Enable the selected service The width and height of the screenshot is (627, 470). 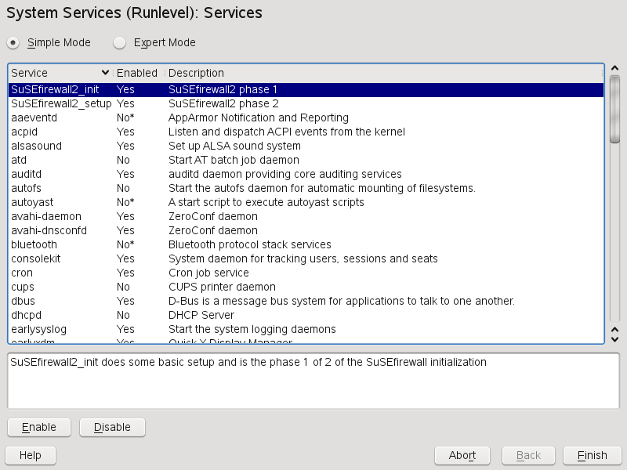39,427
